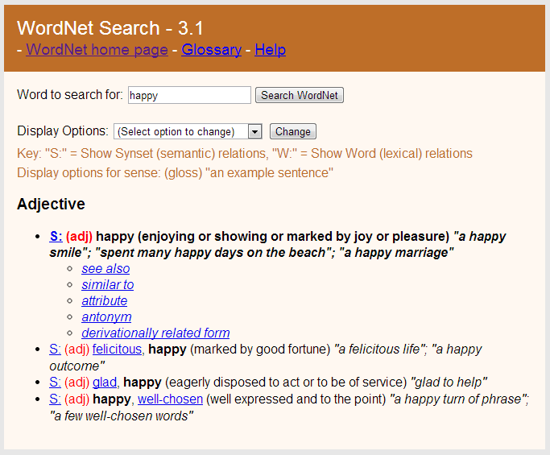Open the Display Options dropdown
The width and height of the screenshot is (550, 455).
[188, 131]
